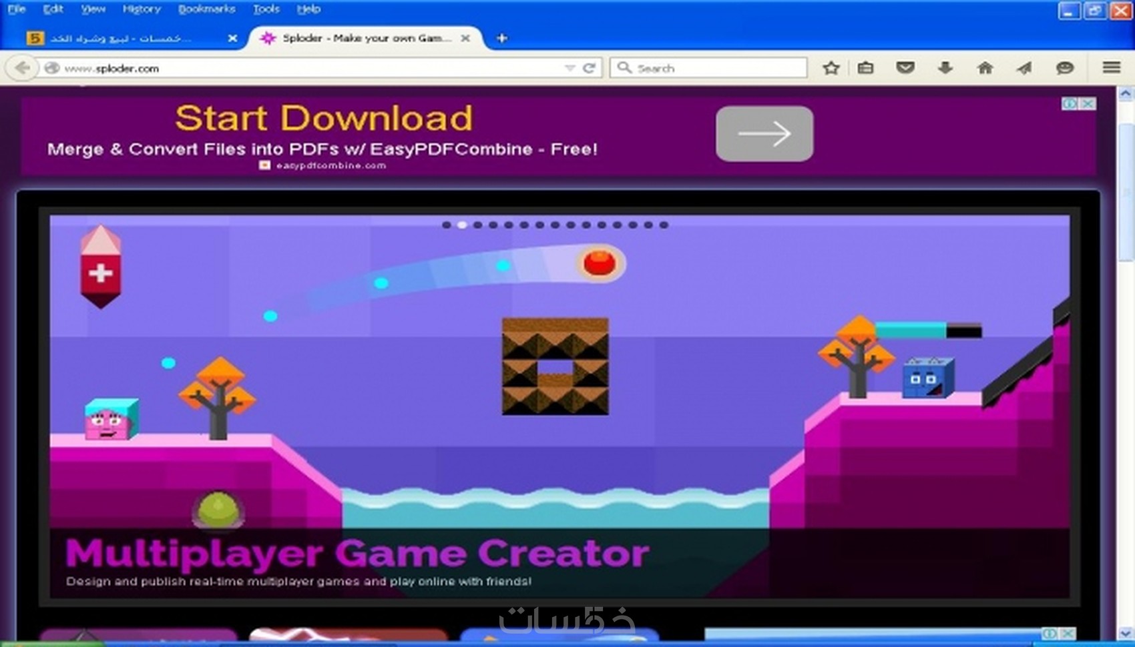Image resolution: width=1135 pixels, height=647 pixels.
Task: Select the first carousel slide dot
Action: [x=446, y=225]
